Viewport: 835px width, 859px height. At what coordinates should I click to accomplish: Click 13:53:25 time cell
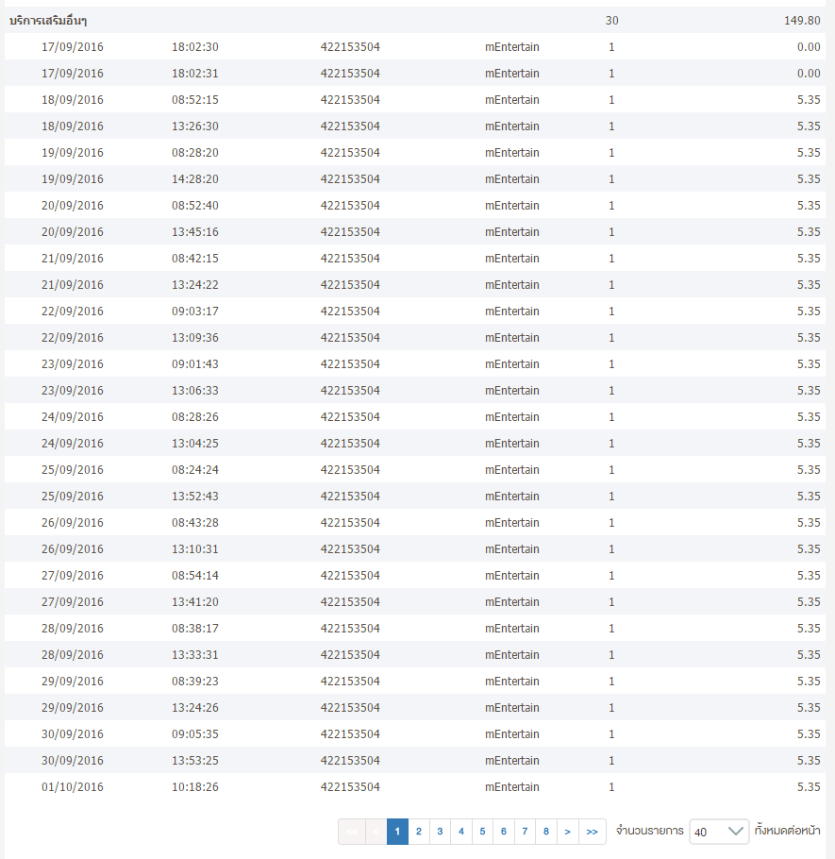coord(195,761)
